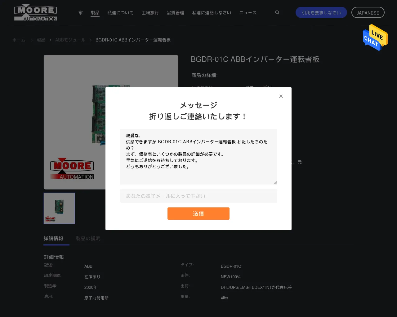Switch to the 詳細情報 tab
The width and height of the screenshot is (397, 317).
click(53, 238)
